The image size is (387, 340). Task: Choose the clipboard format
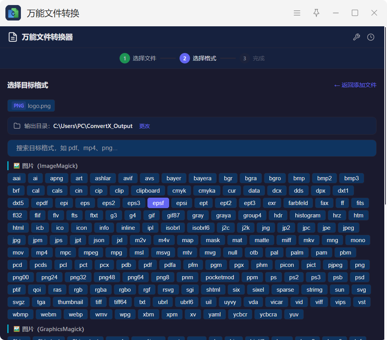pos(148,191)
